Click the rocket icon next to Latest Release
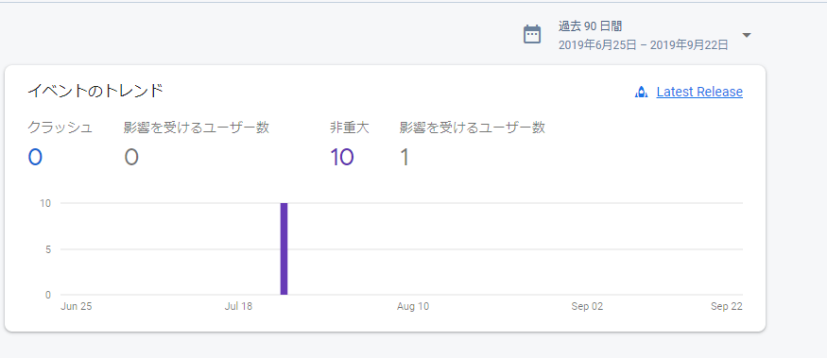Screen dimensions: 827x358 (641, 93)
